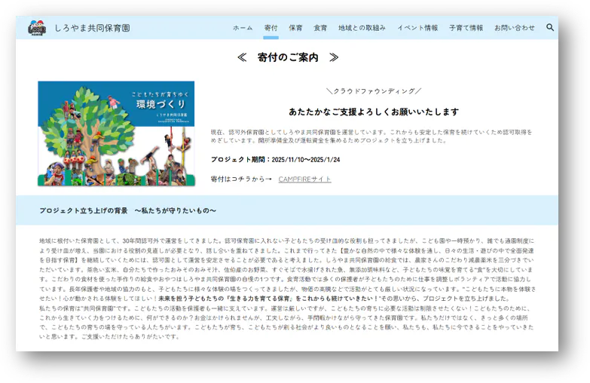Click the あたたかなご支援よろしくお願いいたします headline
Screen dimensions: 590x383
tap(374, 112)
